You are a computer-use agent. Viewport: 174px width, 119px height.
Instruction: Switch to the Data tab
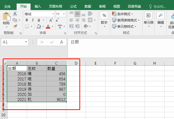coord(88,7)
